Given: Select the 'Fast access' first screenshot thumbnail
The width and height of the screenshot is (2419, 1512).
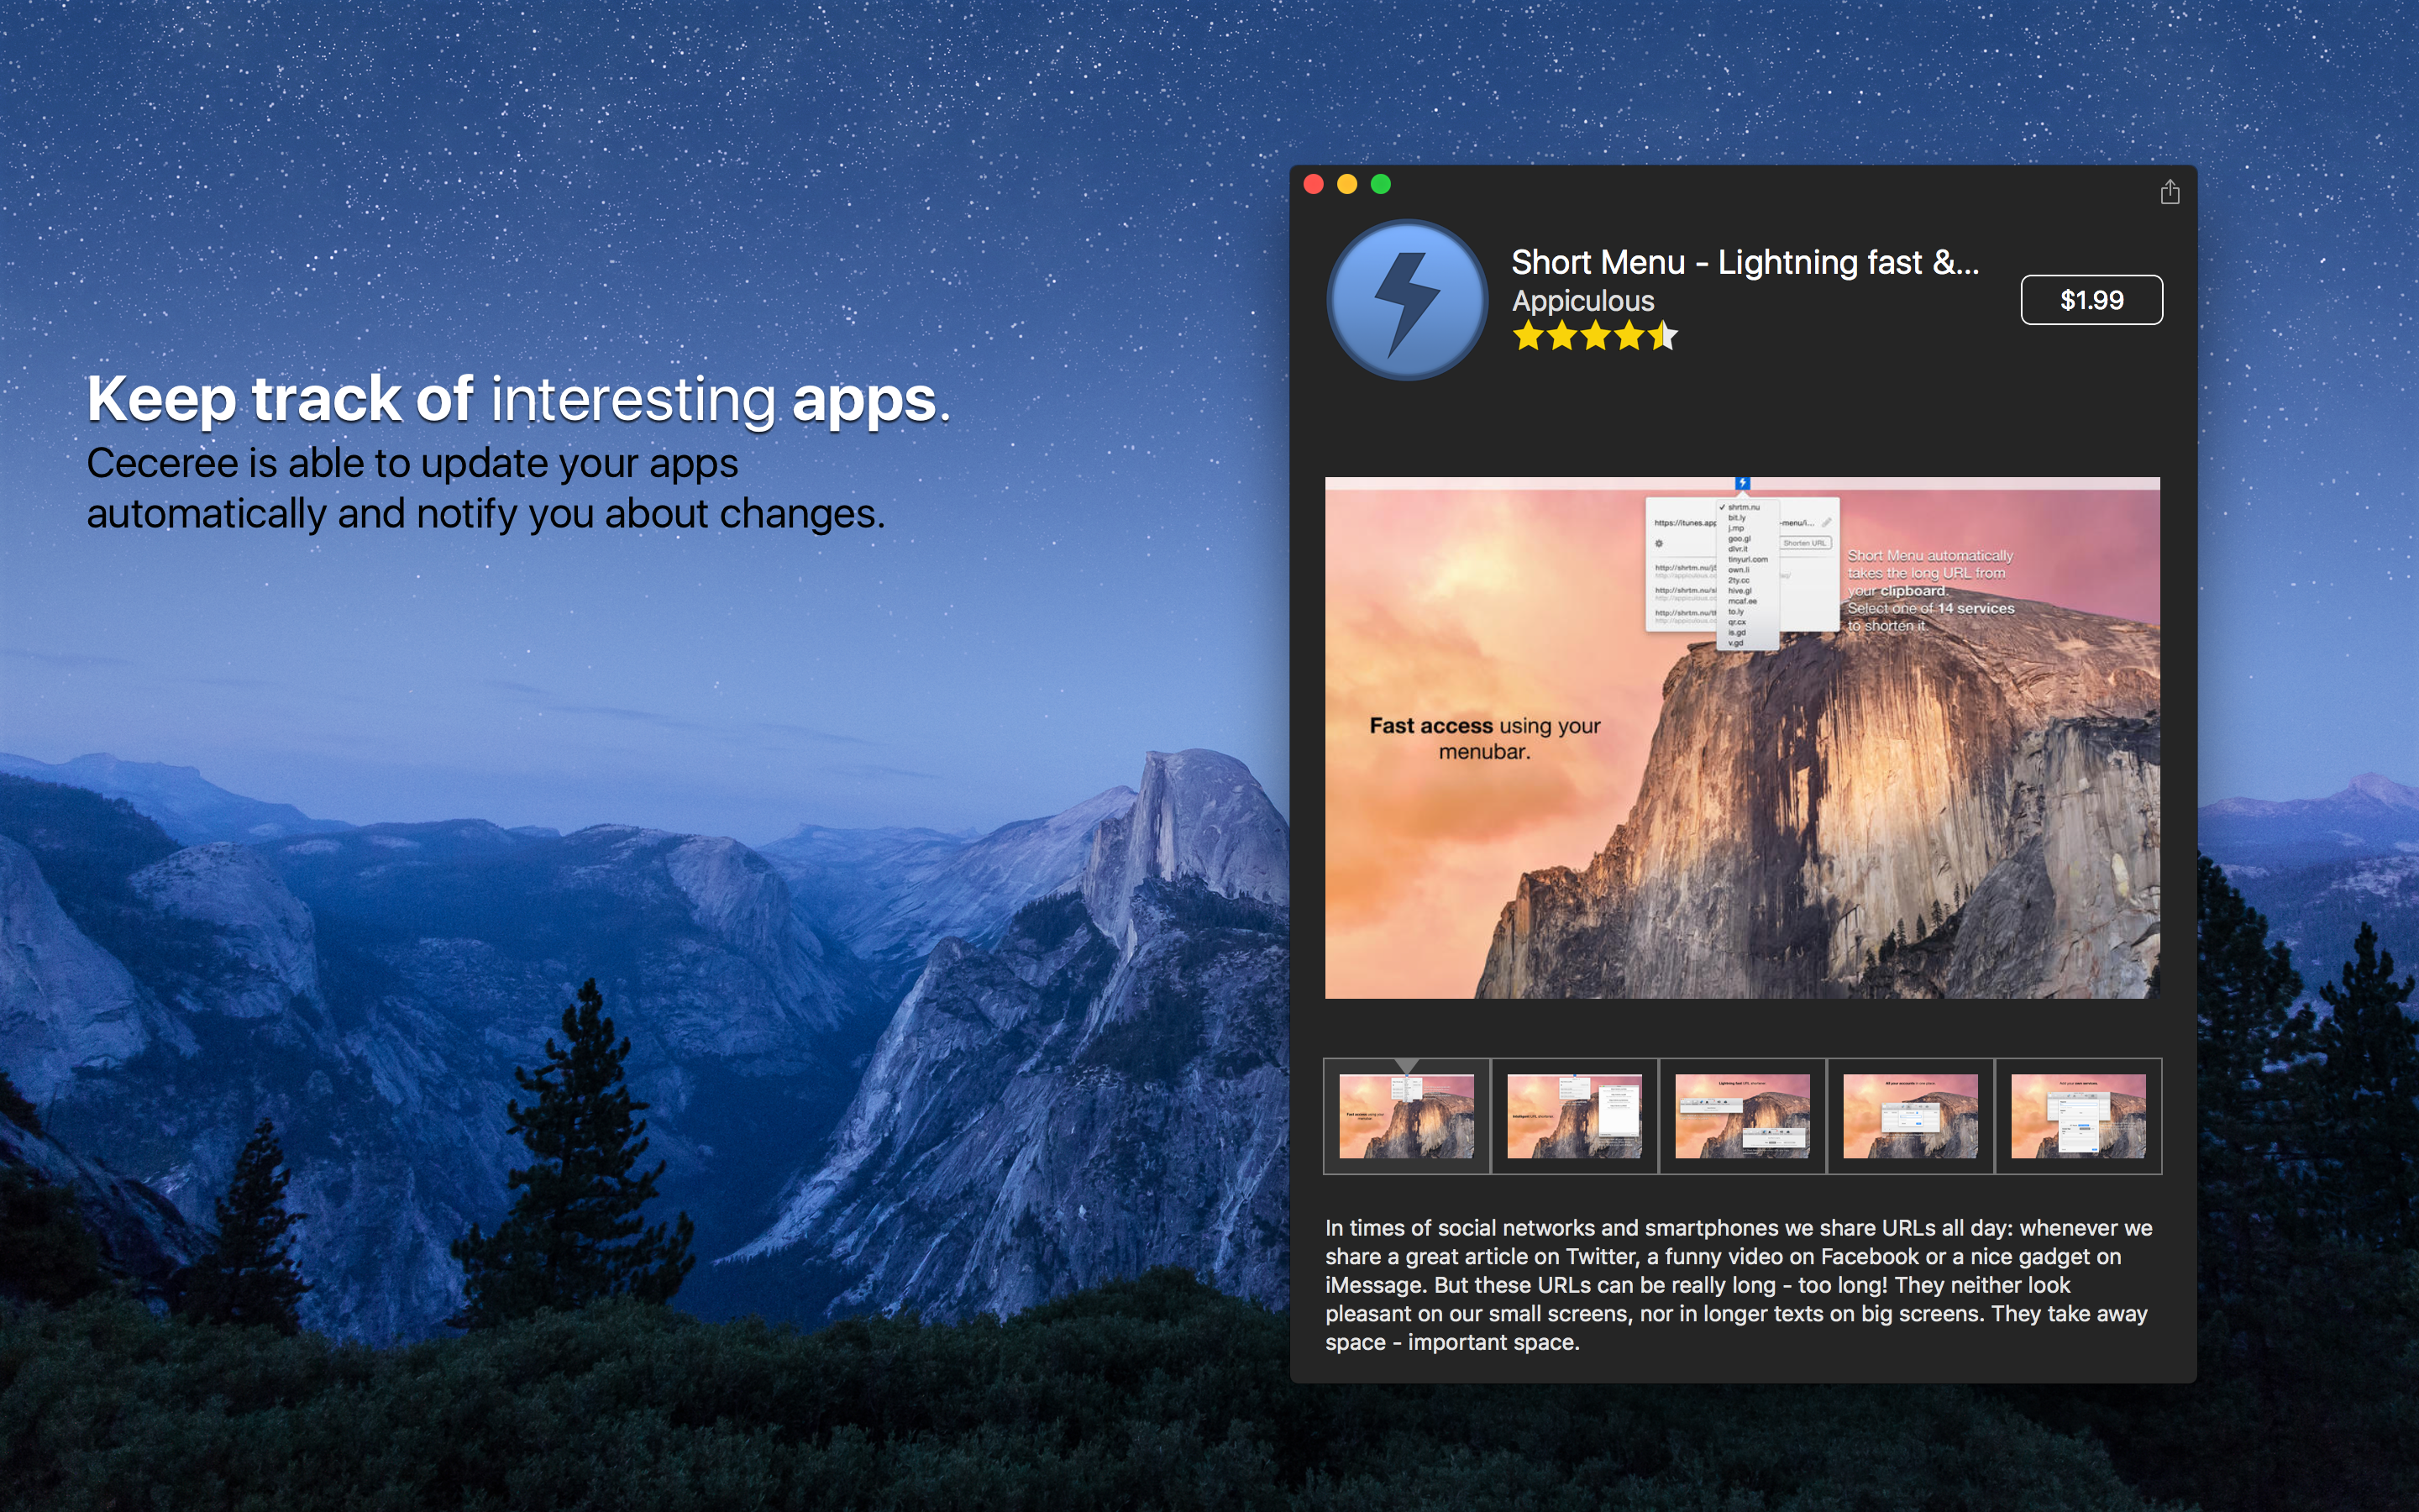Looking at the screenshot, I should [1406, 1116].
